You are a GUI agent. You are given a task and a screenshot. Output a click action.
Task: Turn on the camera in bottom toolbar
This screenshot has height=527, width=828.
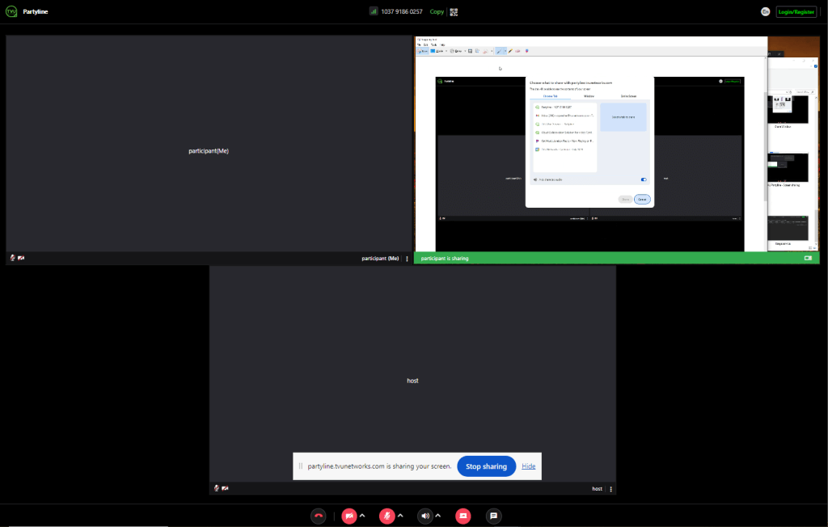(x=349, y=516)
